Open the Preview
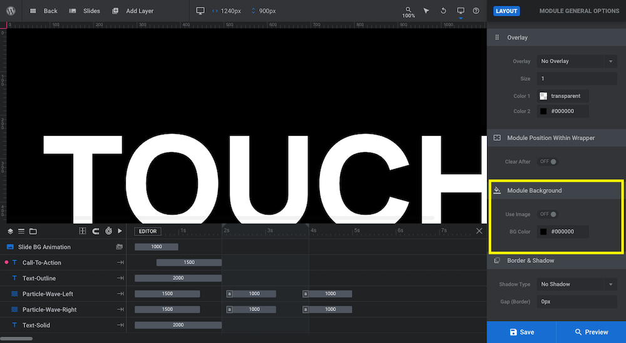The image size is (626, 343). [x=592, y=332]
